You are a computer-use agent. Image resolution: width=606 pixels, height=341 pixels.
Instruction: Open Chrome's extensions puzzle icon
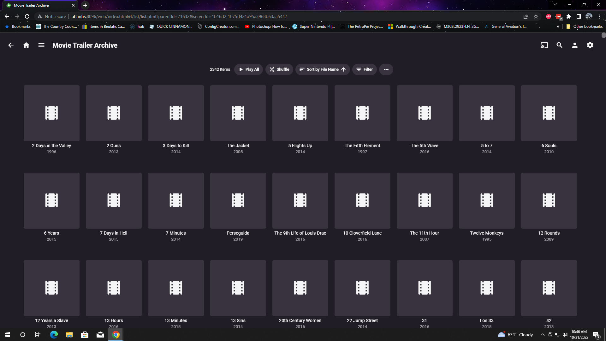(569, 16)
